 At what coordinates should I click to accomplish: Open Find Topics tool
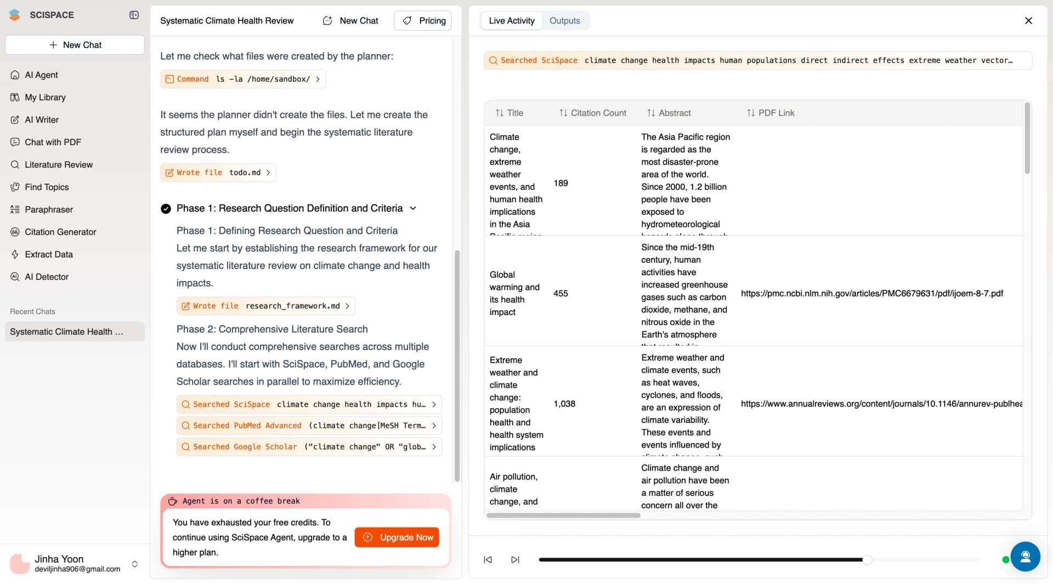click(x=75, y=187)
